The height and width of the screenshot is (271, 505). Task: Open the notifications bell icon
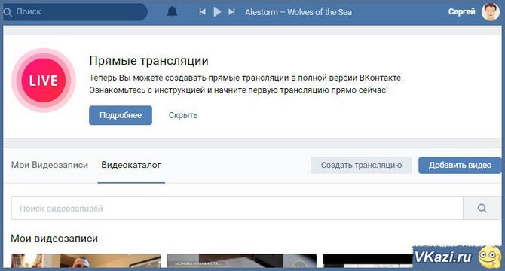pyautogui.click(x=172, y=12)
